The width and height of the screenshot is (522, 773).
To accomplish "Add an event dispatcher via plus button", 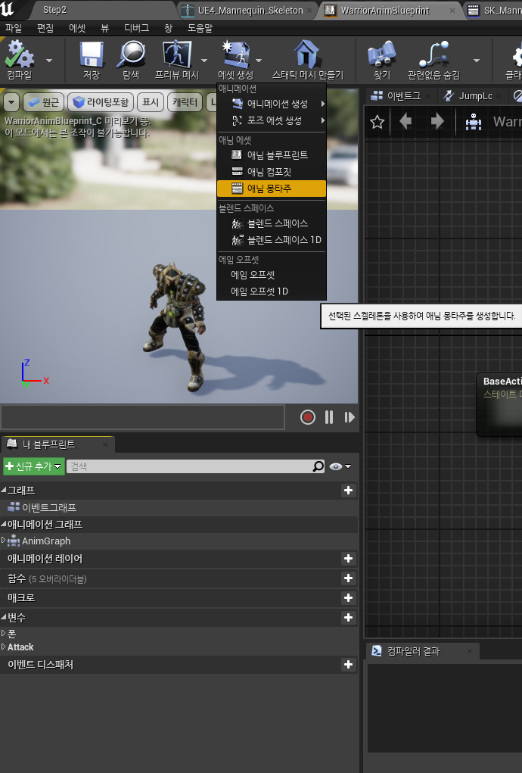I will click(348, 665).
